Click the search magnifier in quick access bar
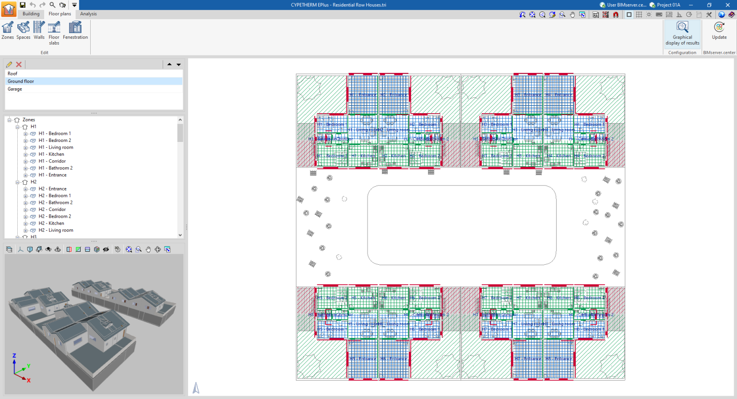Screen dimensions: 737x399 52,5
